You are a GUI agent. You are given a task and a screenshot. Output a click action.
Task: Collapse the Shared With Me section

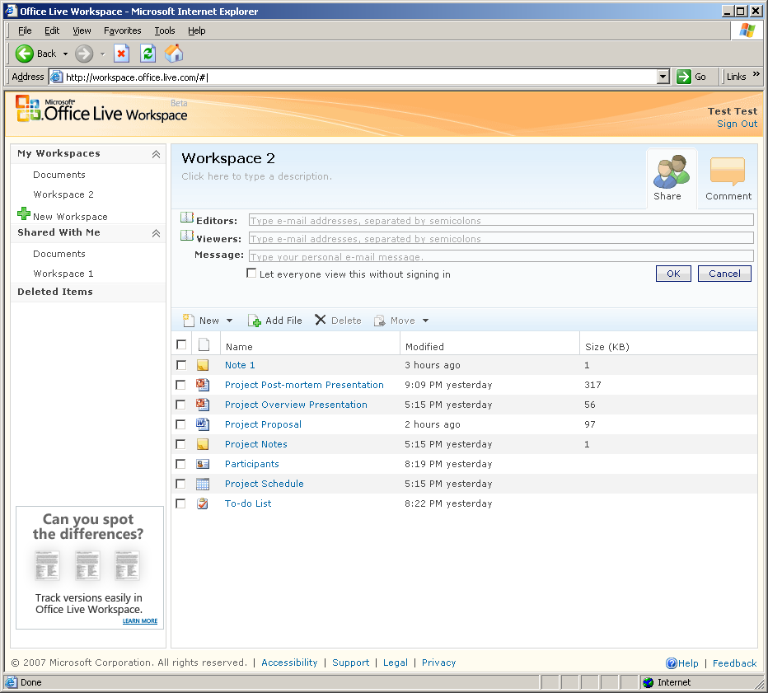157,233
